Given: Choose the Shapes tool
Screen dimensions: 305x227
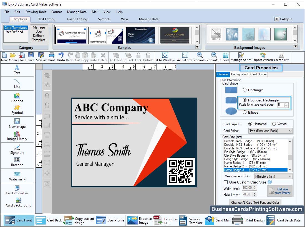Looking at the screenshot, I should (17, 98).
